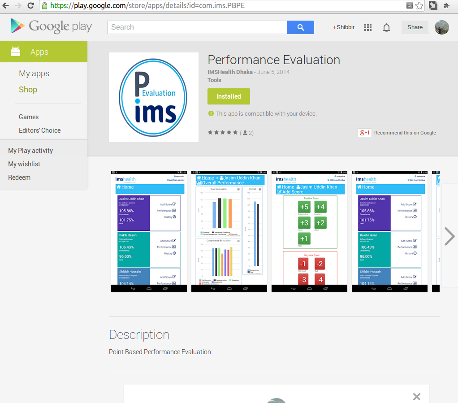This screenshot has height=403, width=458.
Task: Select Shop in the sidebar
Action: point(28,89)
